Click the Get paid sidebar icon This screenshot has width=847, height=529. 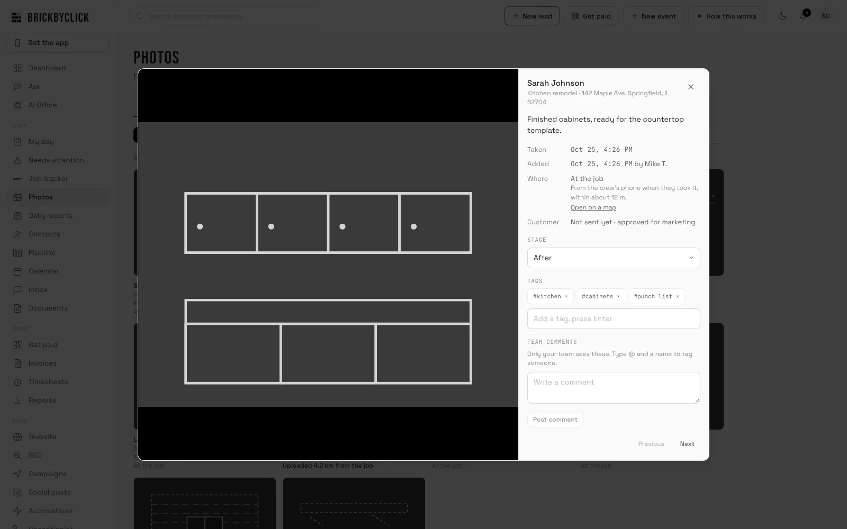pos(17,345)
